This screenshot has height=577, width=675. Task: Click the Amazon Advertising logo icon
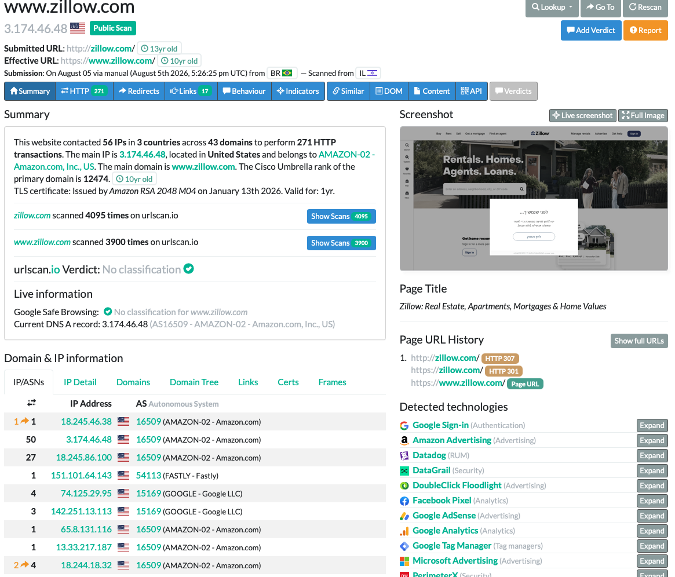click(x=404, y=441)
